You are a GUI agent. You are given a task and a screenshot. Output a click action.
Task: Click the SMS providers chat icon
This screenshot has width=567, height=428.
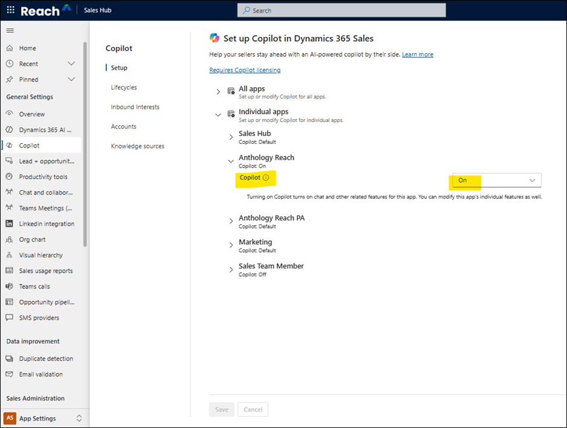(x=10, y=317)
